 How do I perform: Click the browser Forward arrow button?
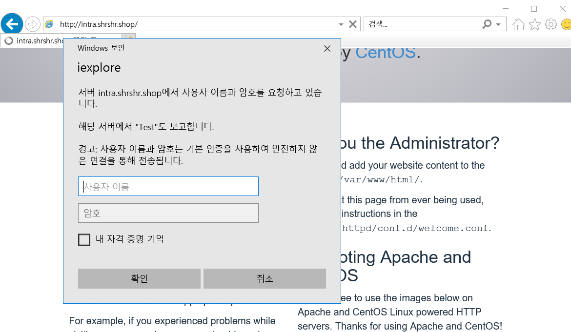pyautogui.click(x=33, y=24)
